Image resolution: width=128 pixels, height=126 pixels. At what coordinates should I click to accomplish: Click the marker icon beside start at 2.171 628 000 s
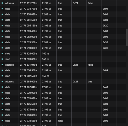[2, 59]
